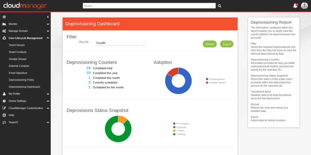311x155 pixels.
Task: Click the CloudManager Customization edit icon
Action: pos(4,108)
